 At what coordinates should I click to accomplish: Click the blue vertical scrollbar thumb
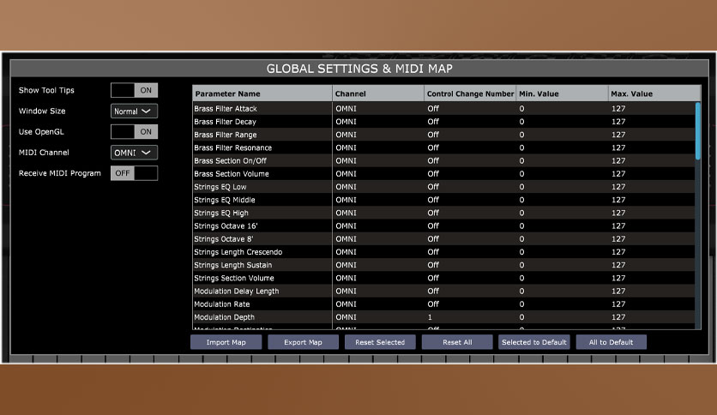(697, 131)
